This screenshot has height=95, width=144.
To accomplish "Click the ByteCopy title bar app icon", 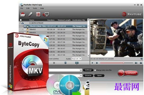I will coord(21,5).
